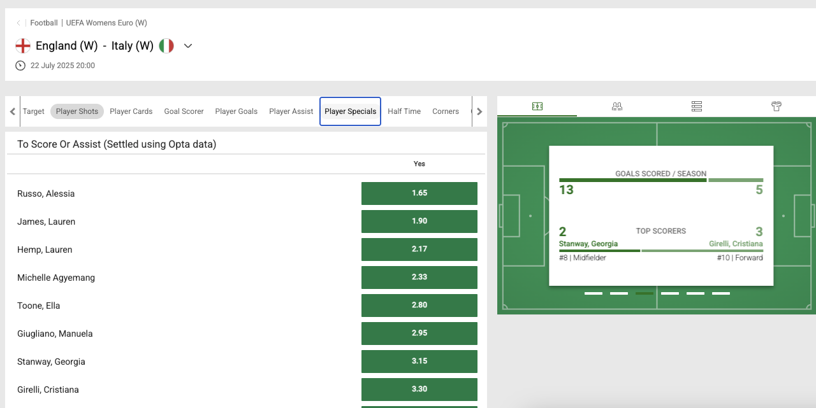Click England (W) team name
This screenshot has width=816, height=408.
(x=67, y=46)
